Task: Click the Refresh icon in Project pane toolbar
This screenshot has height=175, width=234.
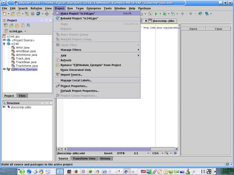Action: point(23,25)
